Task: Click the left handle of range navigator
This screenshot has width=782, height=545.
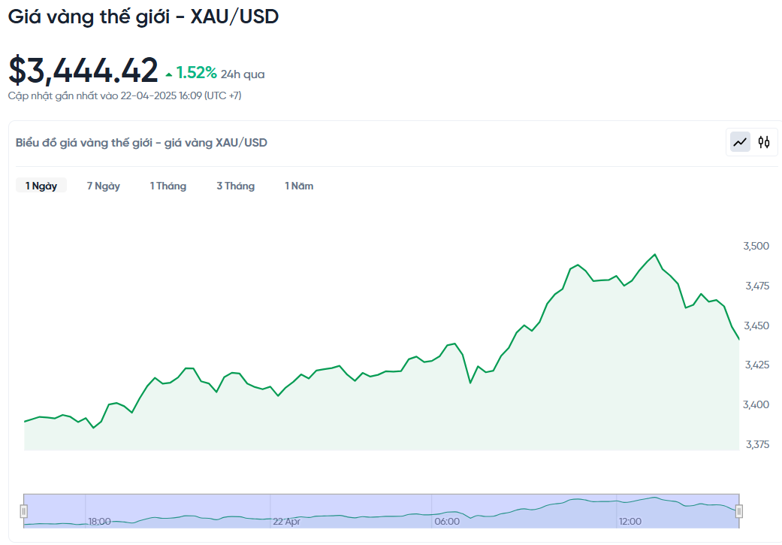Action: point(24,511)
